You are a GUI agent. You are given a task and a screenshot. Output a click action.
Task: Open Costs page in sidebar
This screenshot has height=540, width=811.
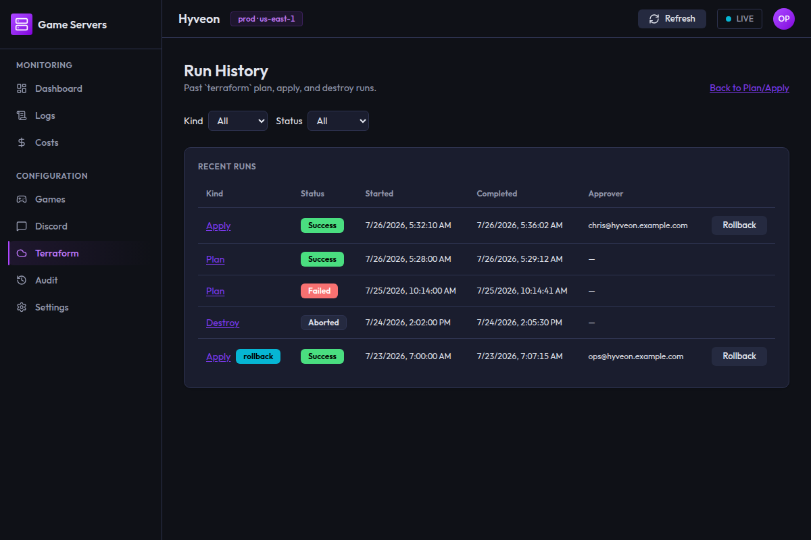click(x=81, y=142)
